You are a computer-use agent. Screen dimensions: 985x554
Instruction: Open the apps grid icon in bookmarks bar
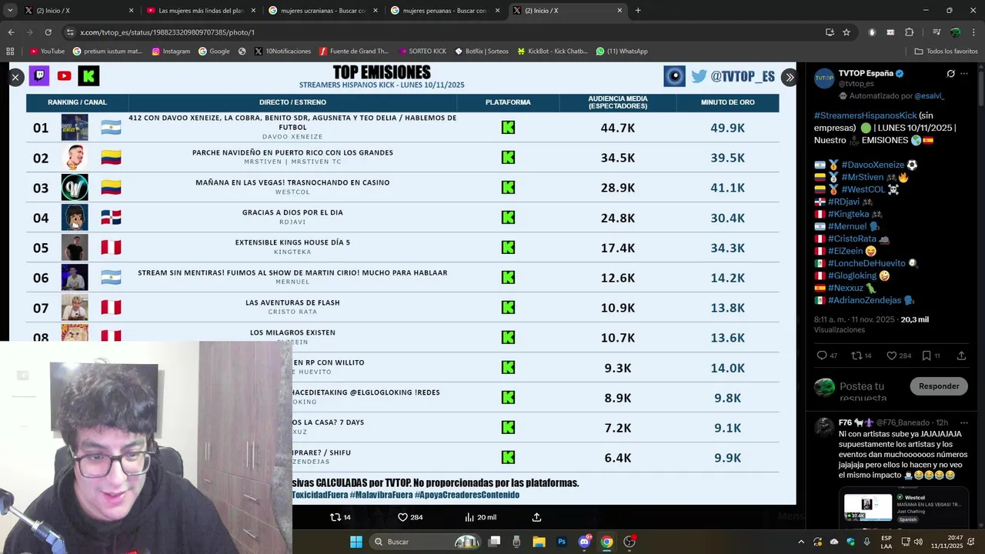pyautogui.click(x=10, y=52)
